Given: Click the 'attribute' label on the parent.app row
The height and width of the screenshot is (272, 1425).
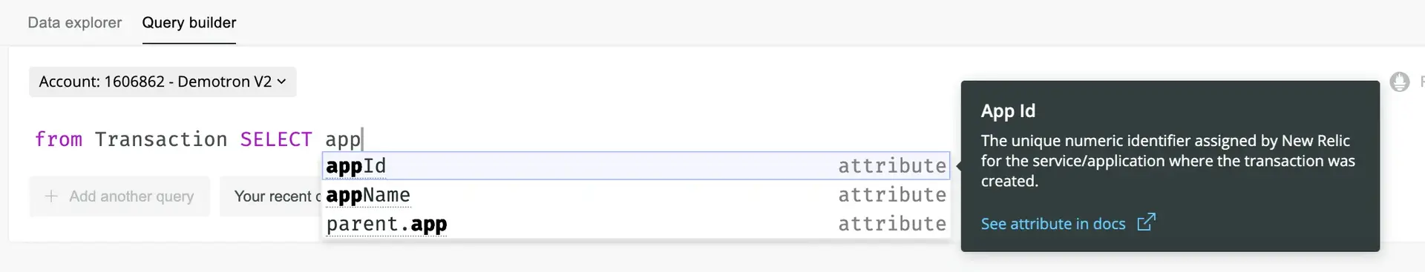Looking at the screenshot, I should (x=892, y=224).
